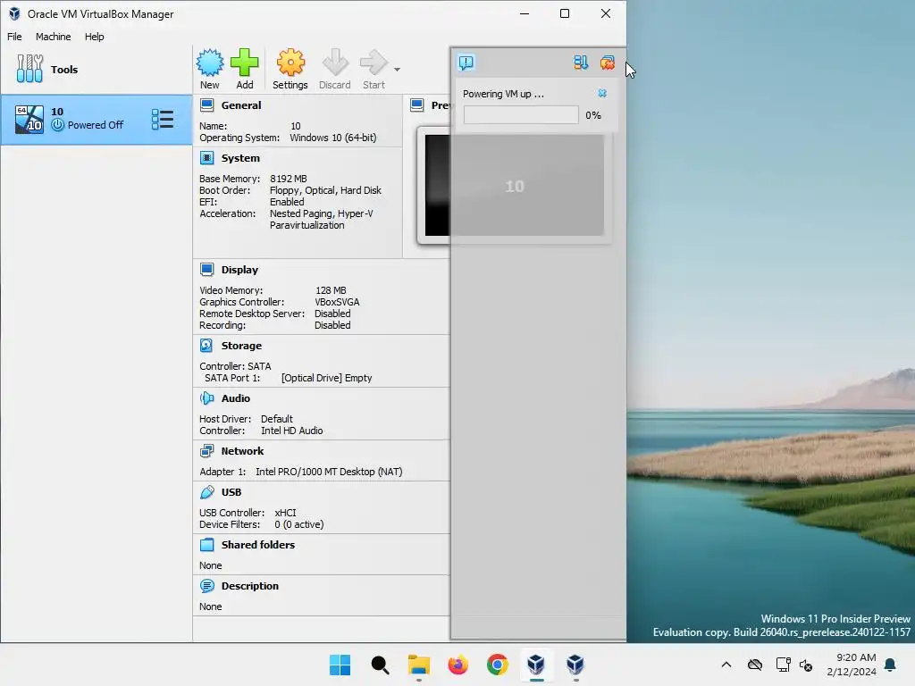Cancel the Powering VM up progress
This screenshot has height=686, width=915.
(602, 93)
